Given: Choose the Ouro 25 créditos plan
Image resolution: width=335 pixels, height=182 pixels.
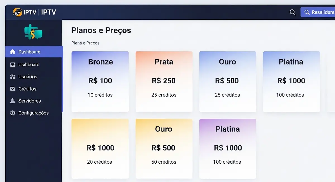Looking at the screenshot, I should [x=228, y=81].
